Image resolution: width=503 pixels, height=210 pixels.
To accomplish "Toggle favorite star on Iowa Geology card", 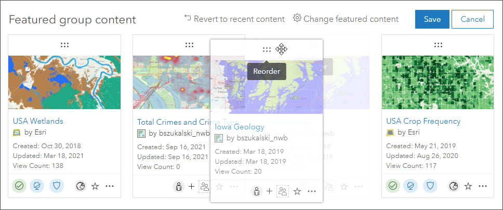I will click(x=297, y=191).
